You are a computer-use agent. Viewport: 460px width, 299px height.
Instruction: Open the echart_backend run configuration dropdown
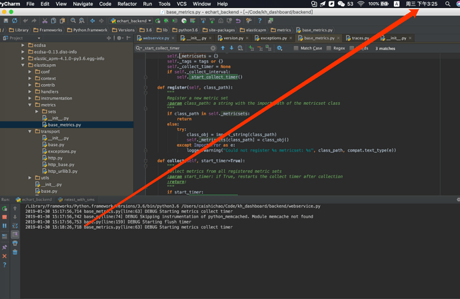131,21
